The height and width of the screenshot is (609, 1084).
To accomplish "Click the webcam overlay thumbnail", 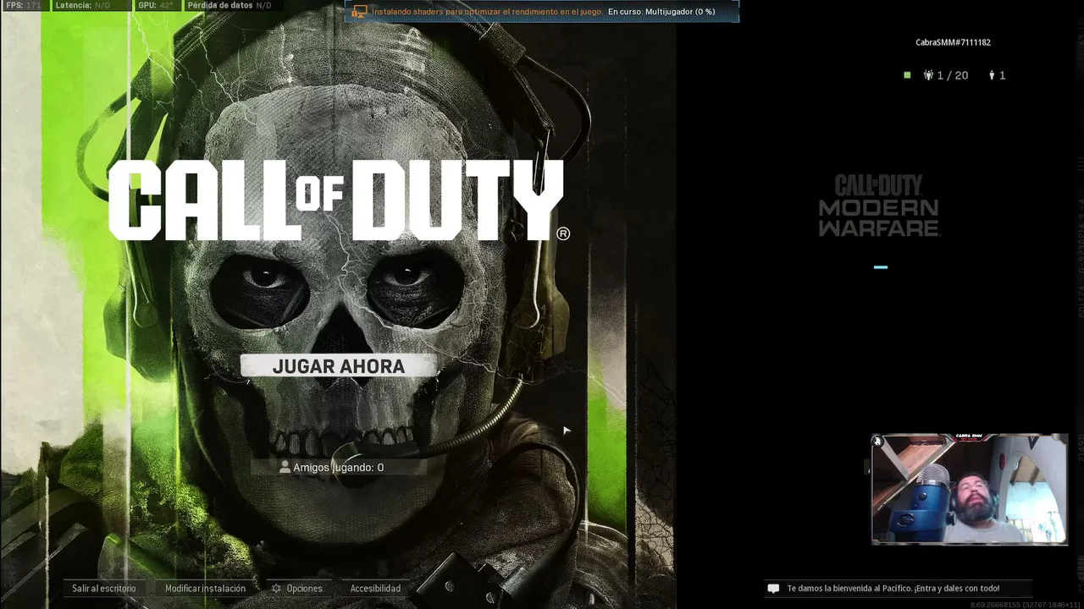I will tap(970, 489).
